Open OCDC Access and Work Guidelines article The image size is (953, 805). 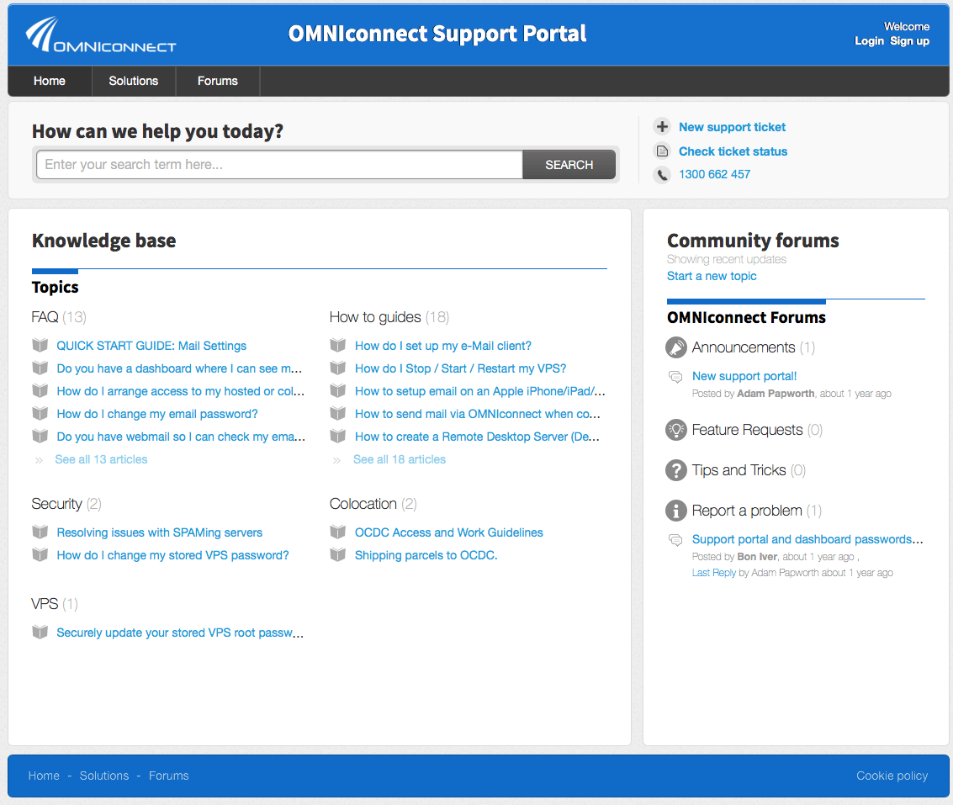449,532
